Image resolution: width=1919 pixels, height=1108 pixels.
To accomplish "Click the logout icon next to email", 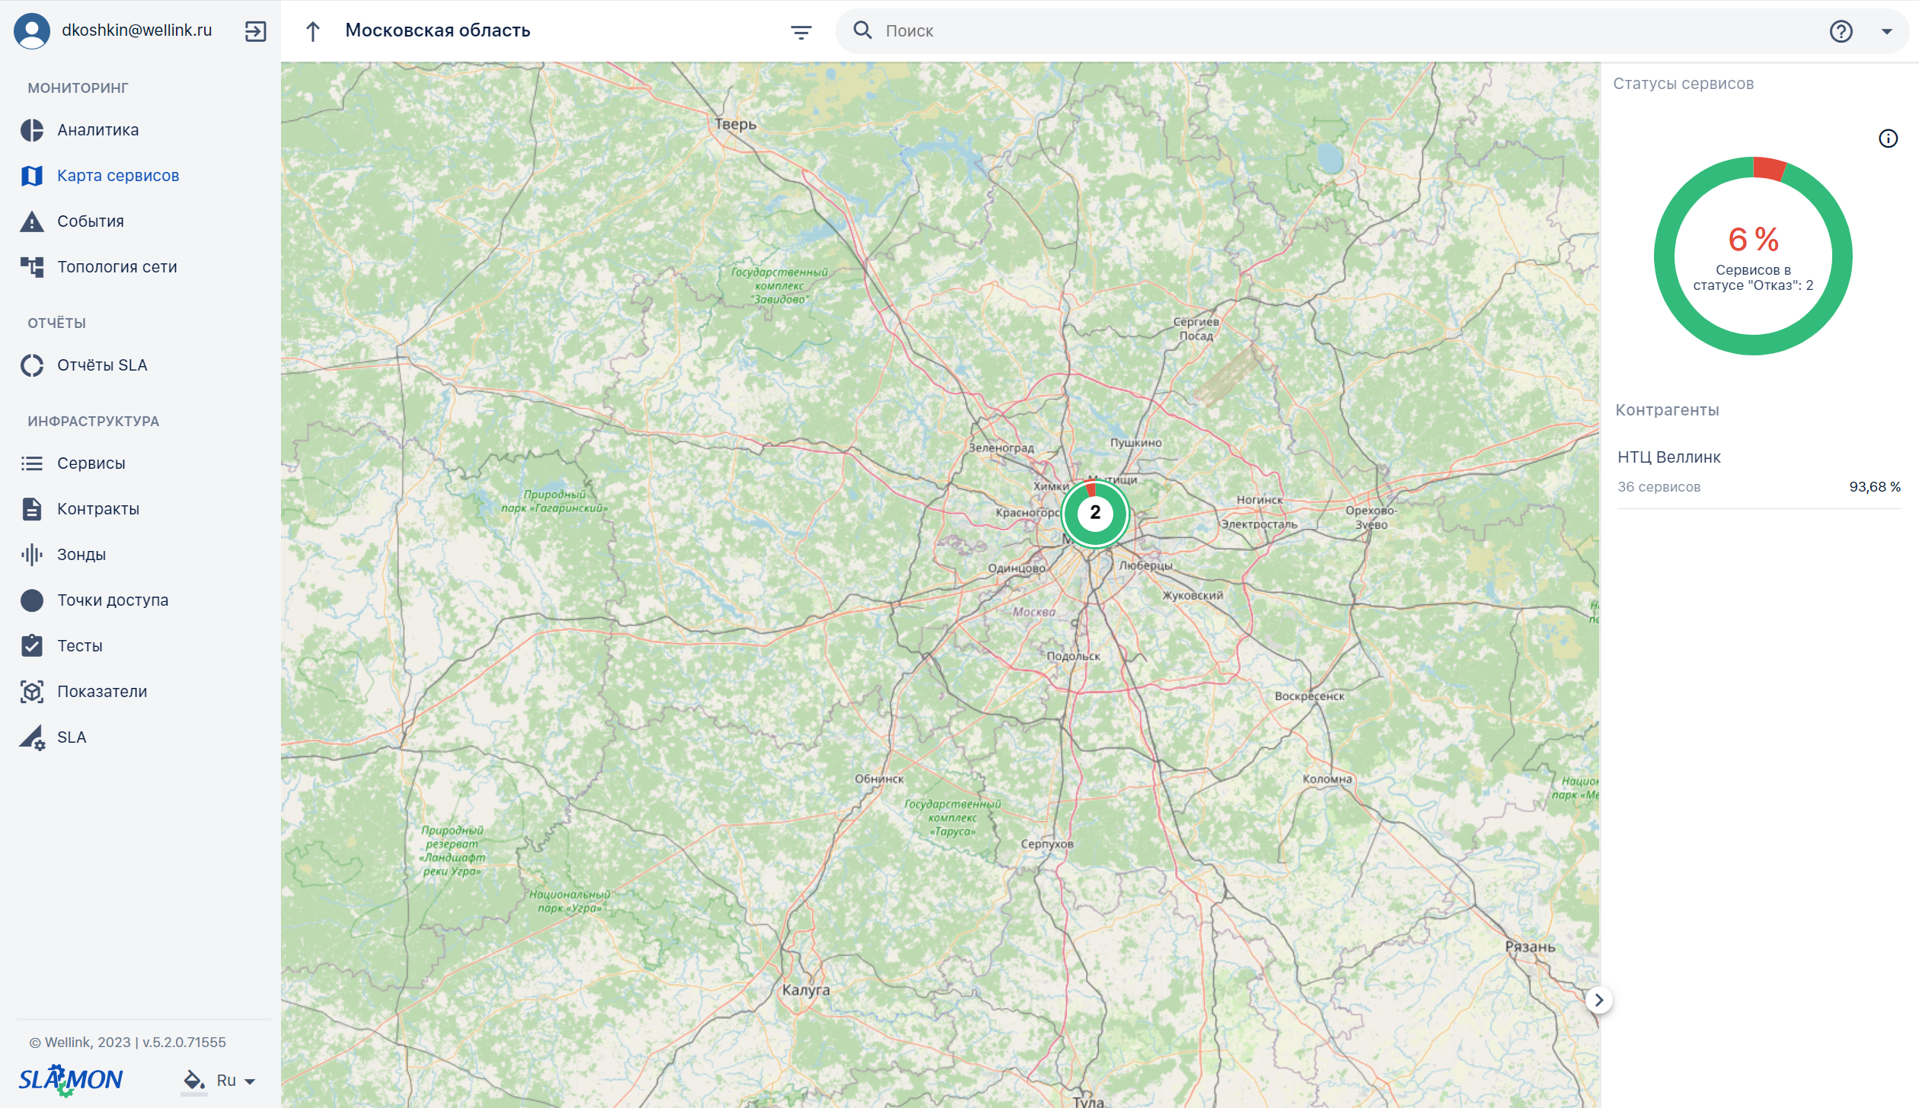I will click(x=255, y=31).
